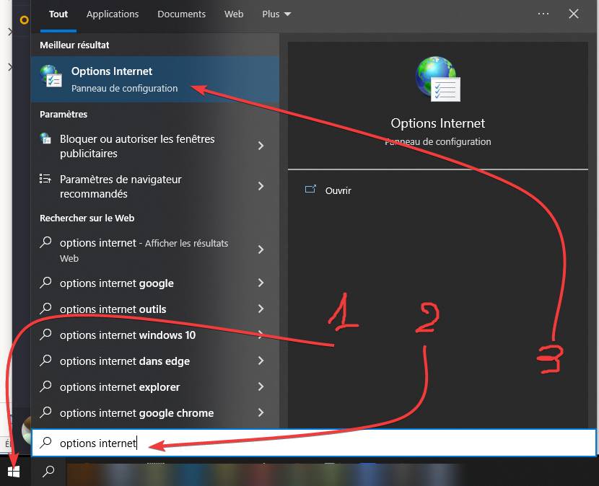The width and height of the screenshot is (599, 486).
Task: Click the large Options Internet preview icon
Action: (438, 79)
